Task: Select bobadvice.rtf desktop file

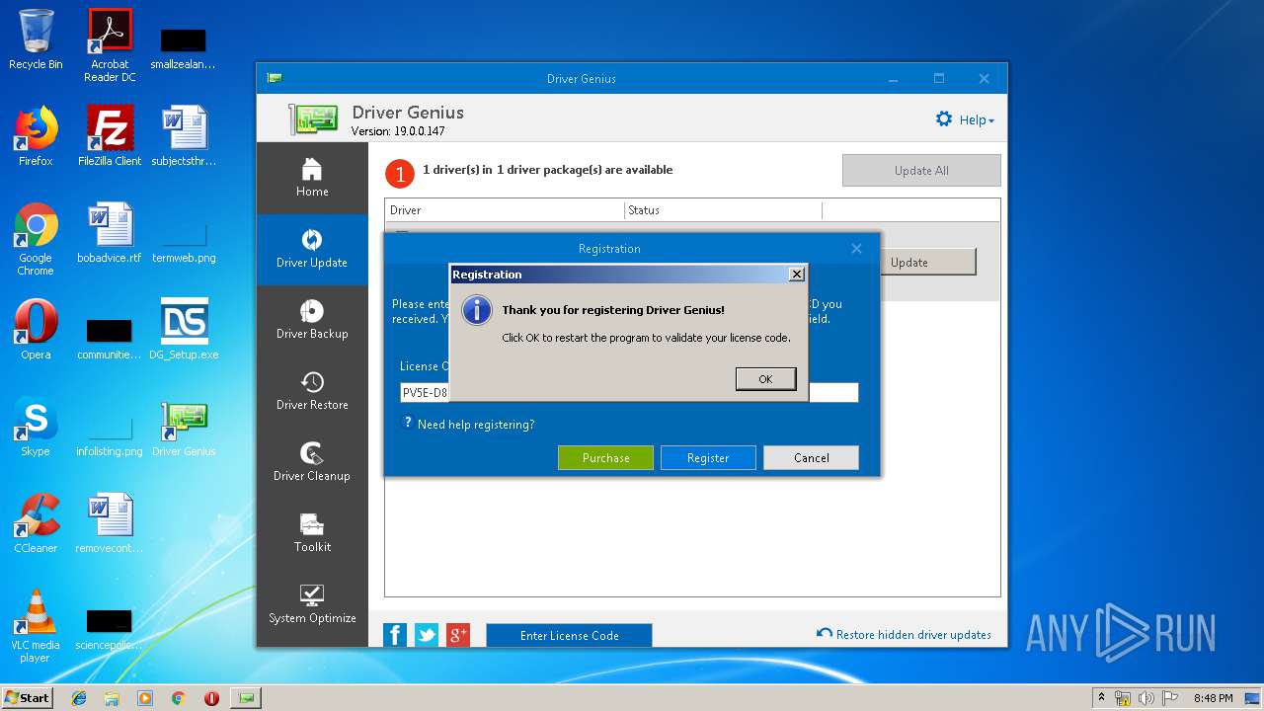Action: (x=110, y=233)
